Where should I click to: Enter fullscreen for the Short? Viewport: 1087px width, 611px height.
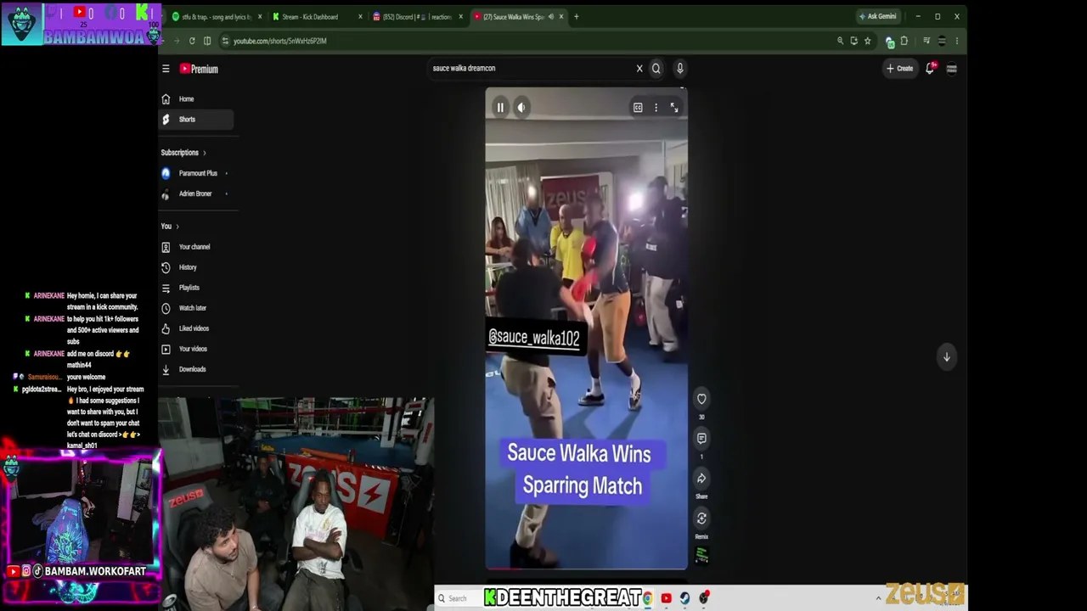tap(674, 108)
